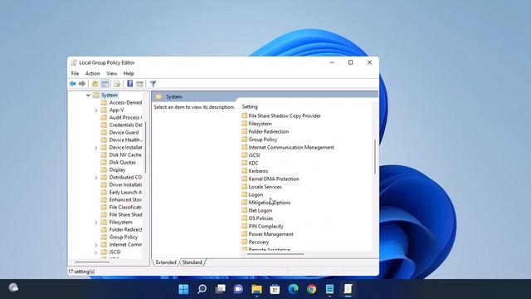Expand the Distributed COM tree node
This screenshot has height=299, width=531.
coord(96,177)
